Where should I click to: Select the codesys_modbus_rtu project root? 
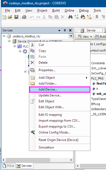tap(26, 36)
